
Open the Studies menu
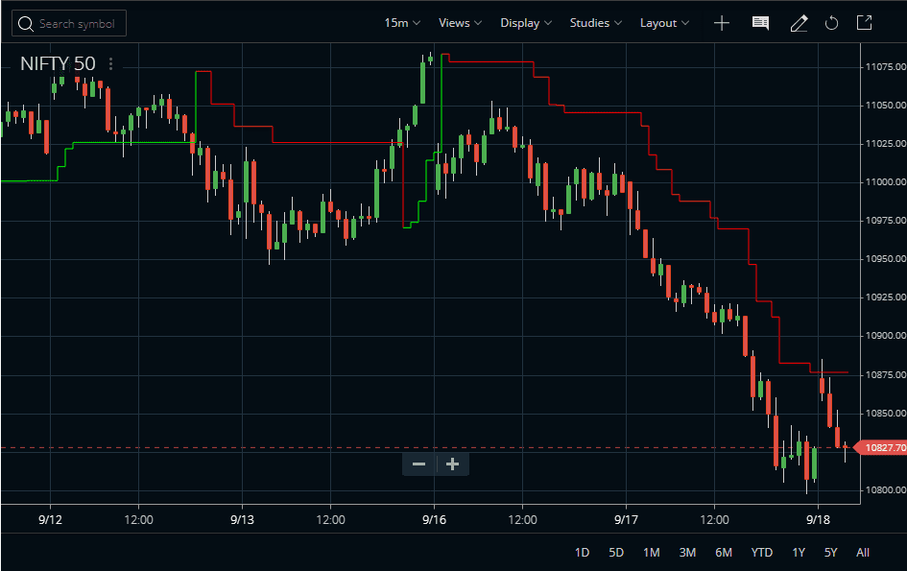point(595,23)
